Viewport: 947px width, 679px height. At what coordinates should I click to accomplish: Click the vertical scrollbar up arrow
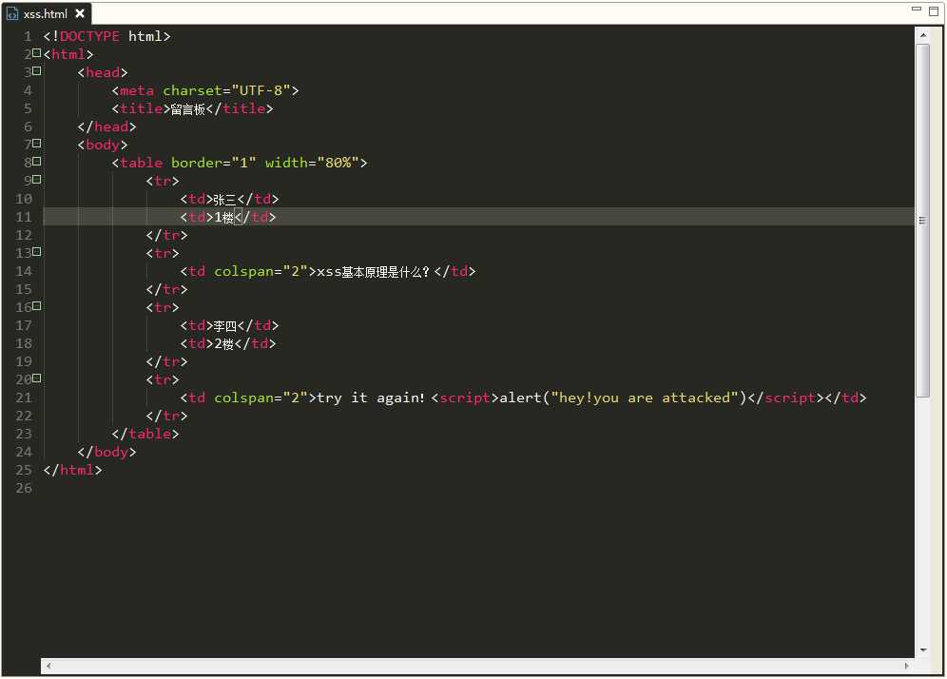(x=923, y=35)
